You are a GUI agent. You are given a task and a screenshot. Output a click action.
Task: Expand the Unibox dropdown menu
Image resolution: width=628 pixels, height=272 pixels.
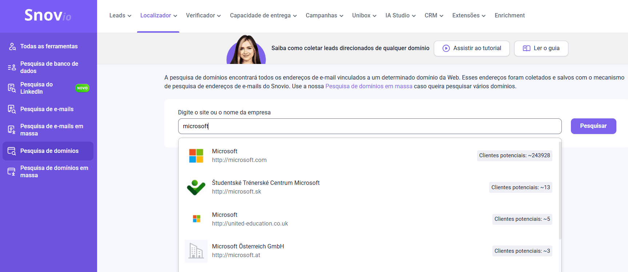tap(364, 16)
